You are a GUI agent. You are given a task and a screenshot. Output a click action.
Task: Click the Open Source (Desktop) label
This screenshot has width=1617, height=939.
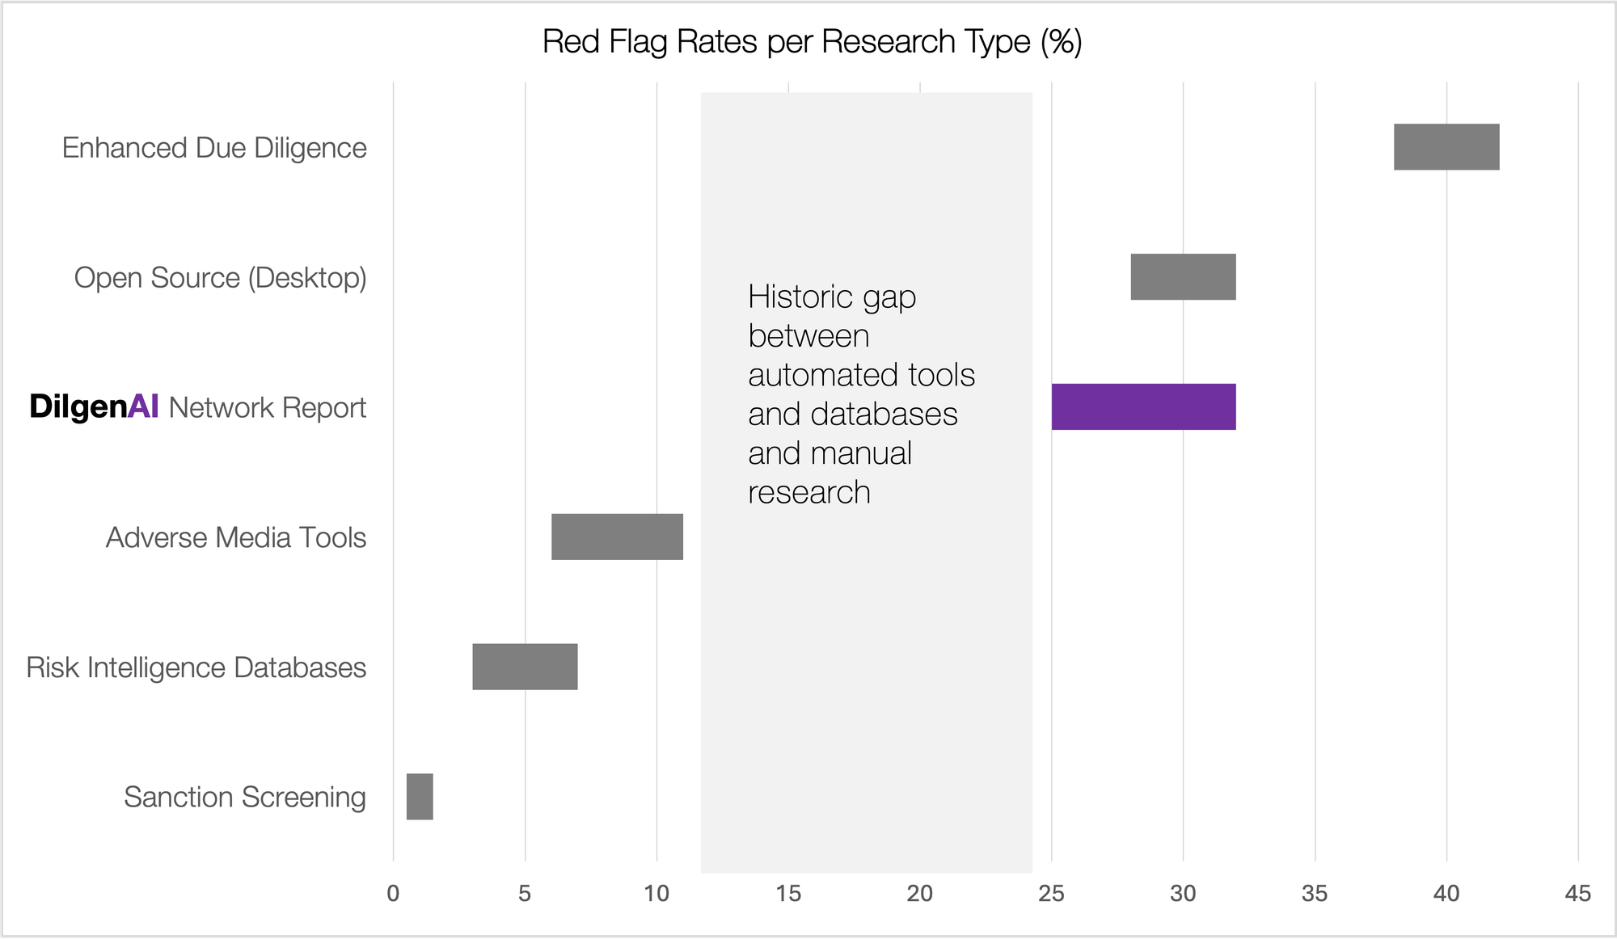(220, 278)
